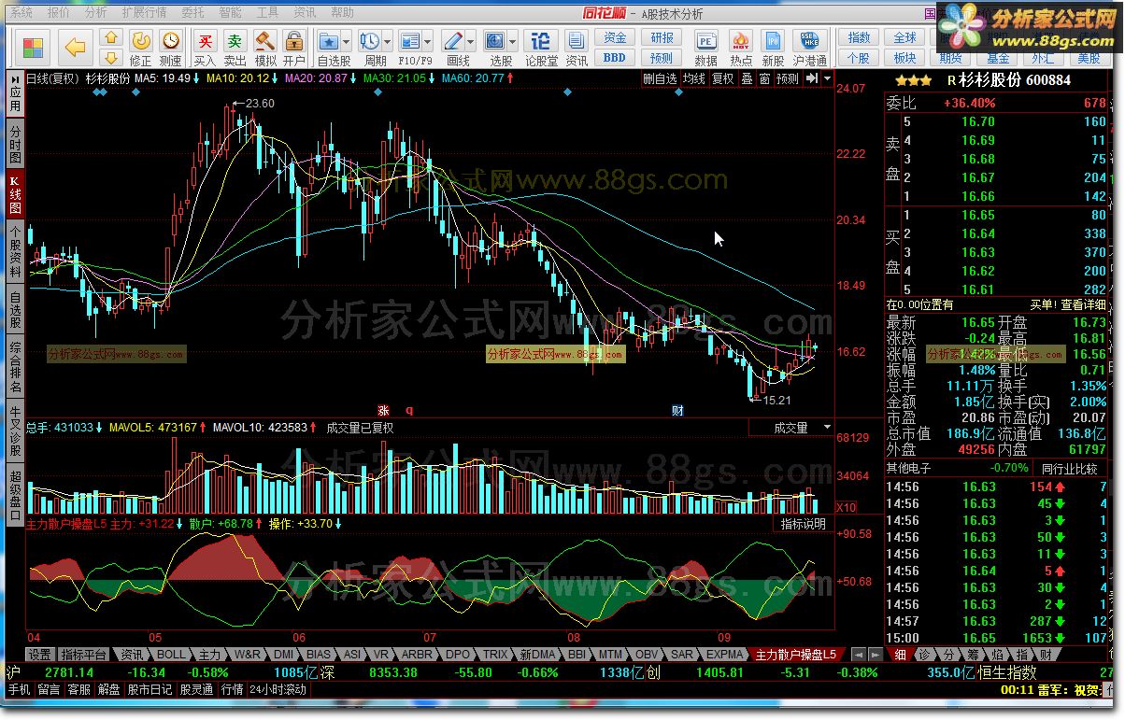The image size is (1125, 720).
Task: Open the 热点 hotspot flame icon
Action: click(741, 48)
